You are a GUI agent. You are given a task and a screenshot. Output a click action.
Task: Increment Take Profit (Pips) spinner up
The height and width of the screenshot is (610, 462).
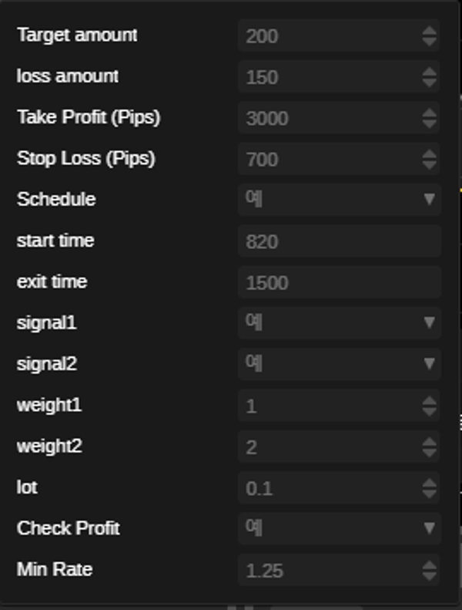pyautogui.click(x=429, y=113)
